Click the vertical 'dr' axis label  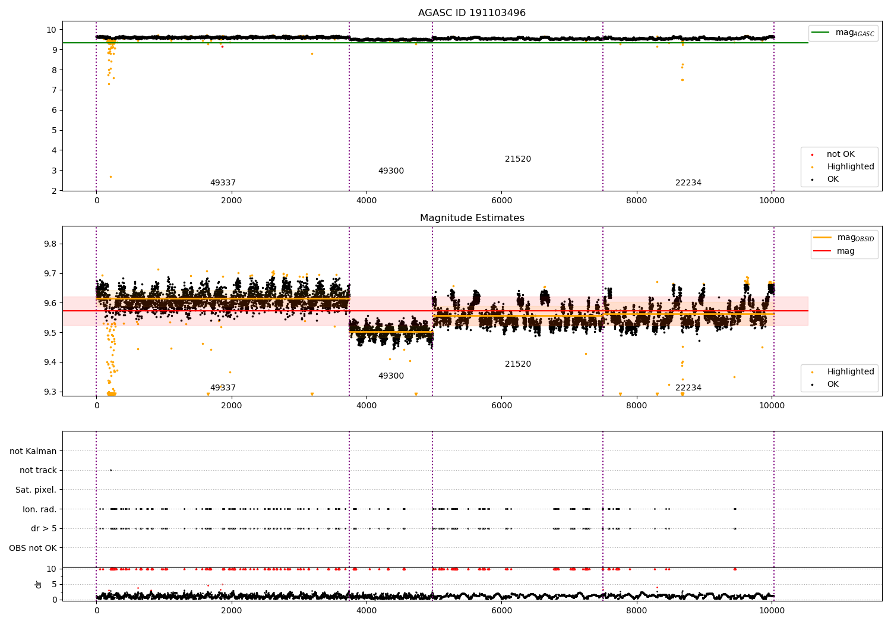(x=39, y=584)
